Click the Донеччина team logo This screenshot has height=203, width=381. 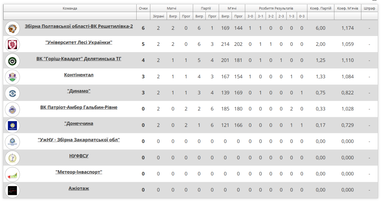point(13,125)
